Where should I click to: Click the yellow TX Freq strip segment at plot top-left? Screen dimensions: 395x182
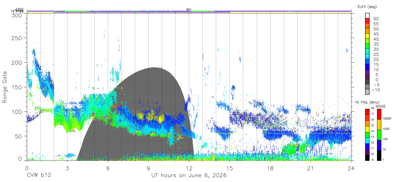coord(40,12)
